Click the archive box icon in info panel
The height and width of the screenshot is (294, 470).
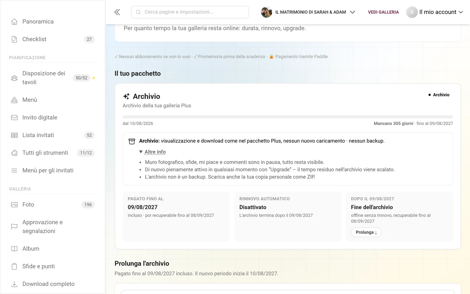(x=132, y=141)
